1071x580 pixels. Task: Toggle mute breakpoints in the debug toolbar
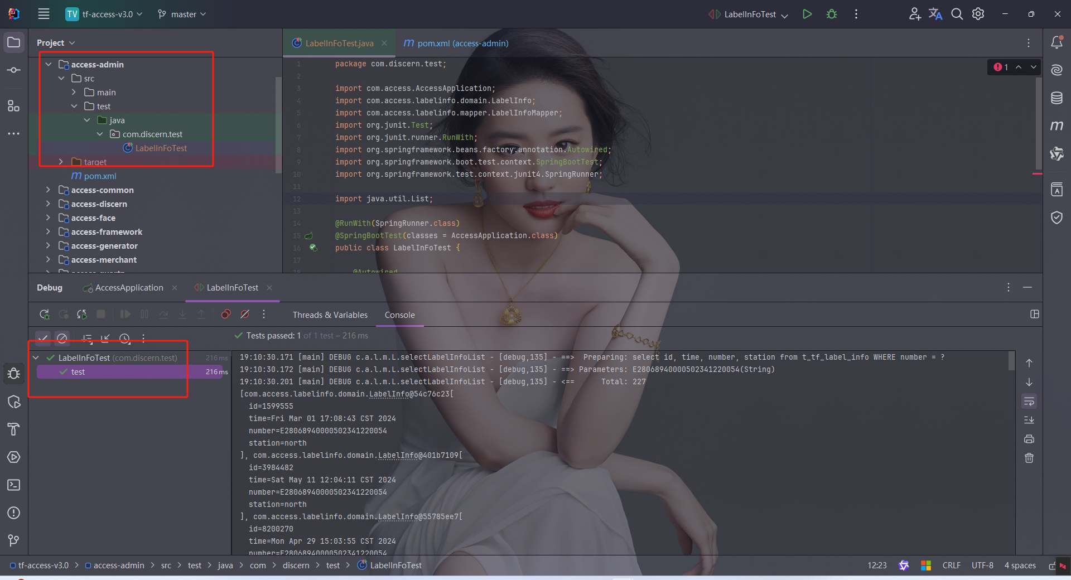pos(245,314)
